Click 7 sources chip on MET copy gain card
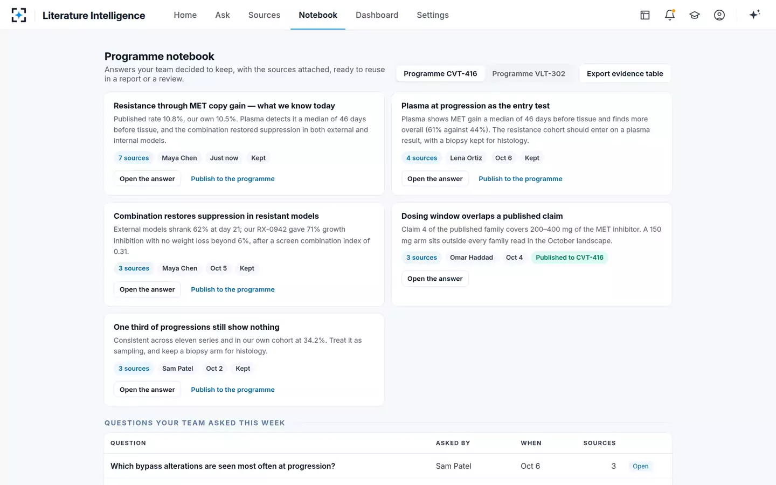This screenshot has height=485, width=776. pyautogui.click(x=134, y=158)
